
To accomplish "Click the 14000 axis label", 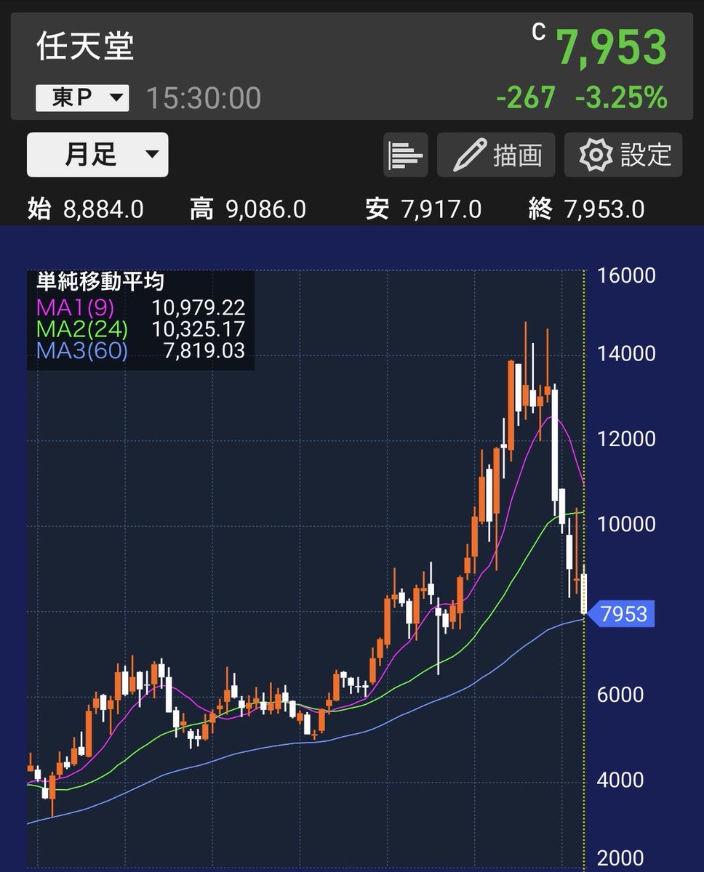I will (626, 354).
